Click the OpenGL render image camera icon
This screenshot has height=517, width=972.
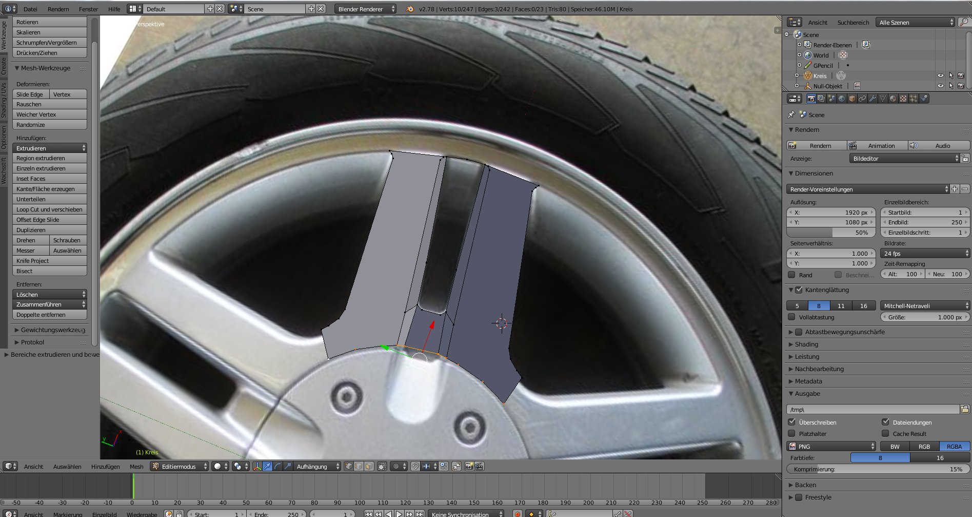pos(469,466)
